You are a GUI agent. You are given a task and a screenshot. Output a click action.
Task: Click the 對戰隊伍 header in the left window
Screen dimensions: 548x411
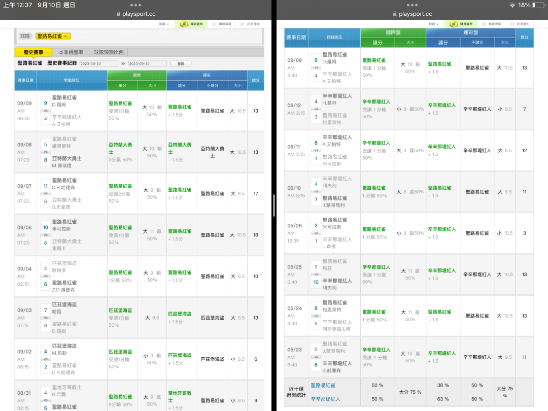click(x=72, y=80)
